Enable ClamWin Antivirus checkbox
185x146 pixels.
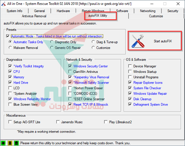70,71
